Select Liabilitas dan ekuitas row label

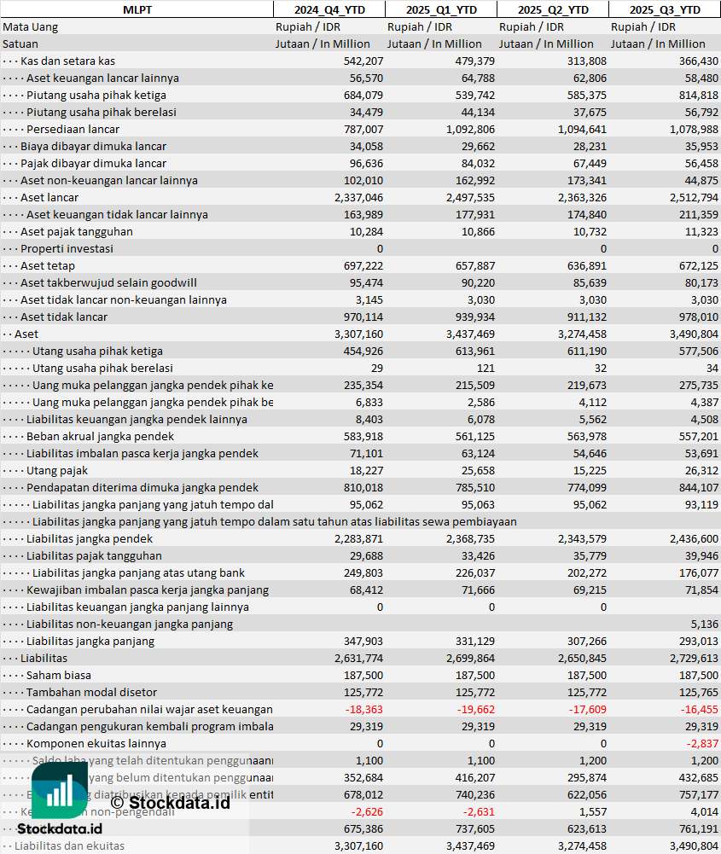click(69, 845)
